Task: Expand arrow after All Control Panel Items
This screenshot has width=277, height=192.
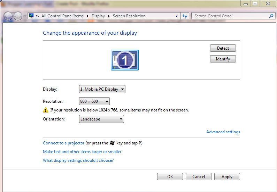Action: 87,16
